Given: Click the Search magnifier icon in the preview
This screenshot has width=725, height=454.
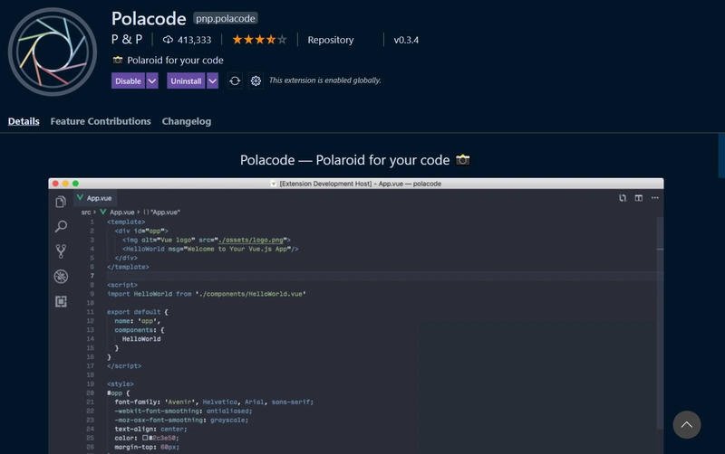Looking at the screenshot, I should pyautogui.click(x=61, y=226).
